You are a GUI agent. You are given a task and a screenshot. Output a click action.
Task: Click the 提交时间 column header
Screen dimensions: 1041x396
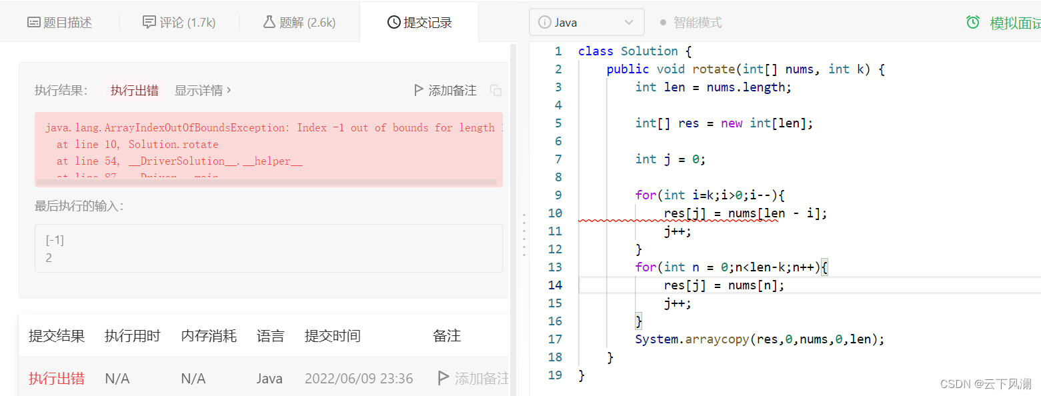[333, 335]
